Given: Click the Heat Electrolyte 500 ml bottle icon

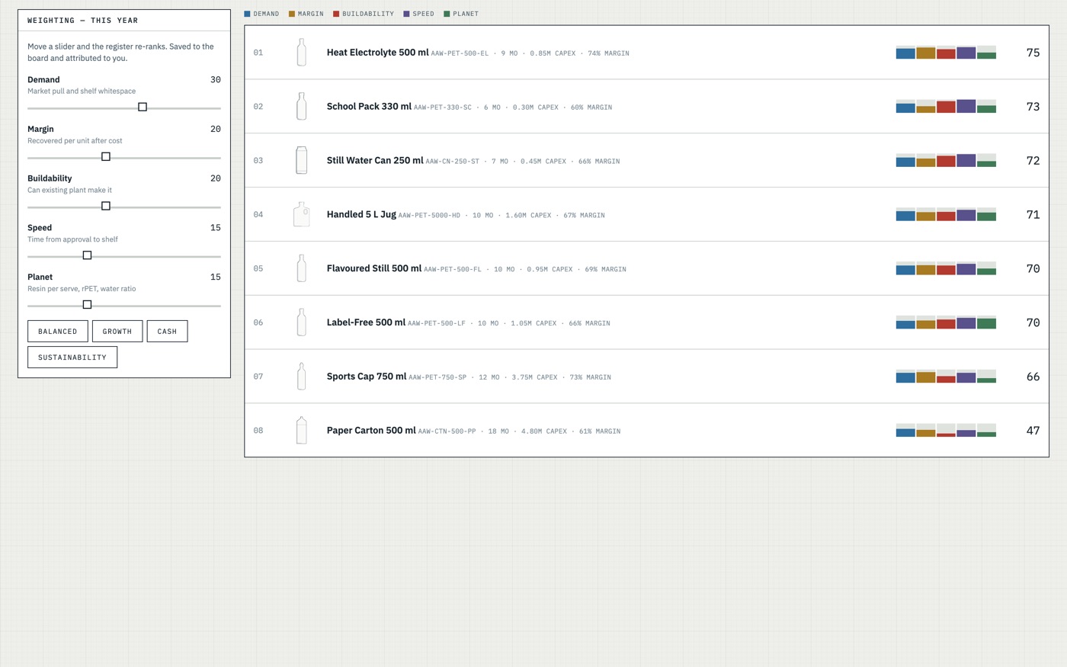Looking at the screenshot, I should [x=302, y=53].
